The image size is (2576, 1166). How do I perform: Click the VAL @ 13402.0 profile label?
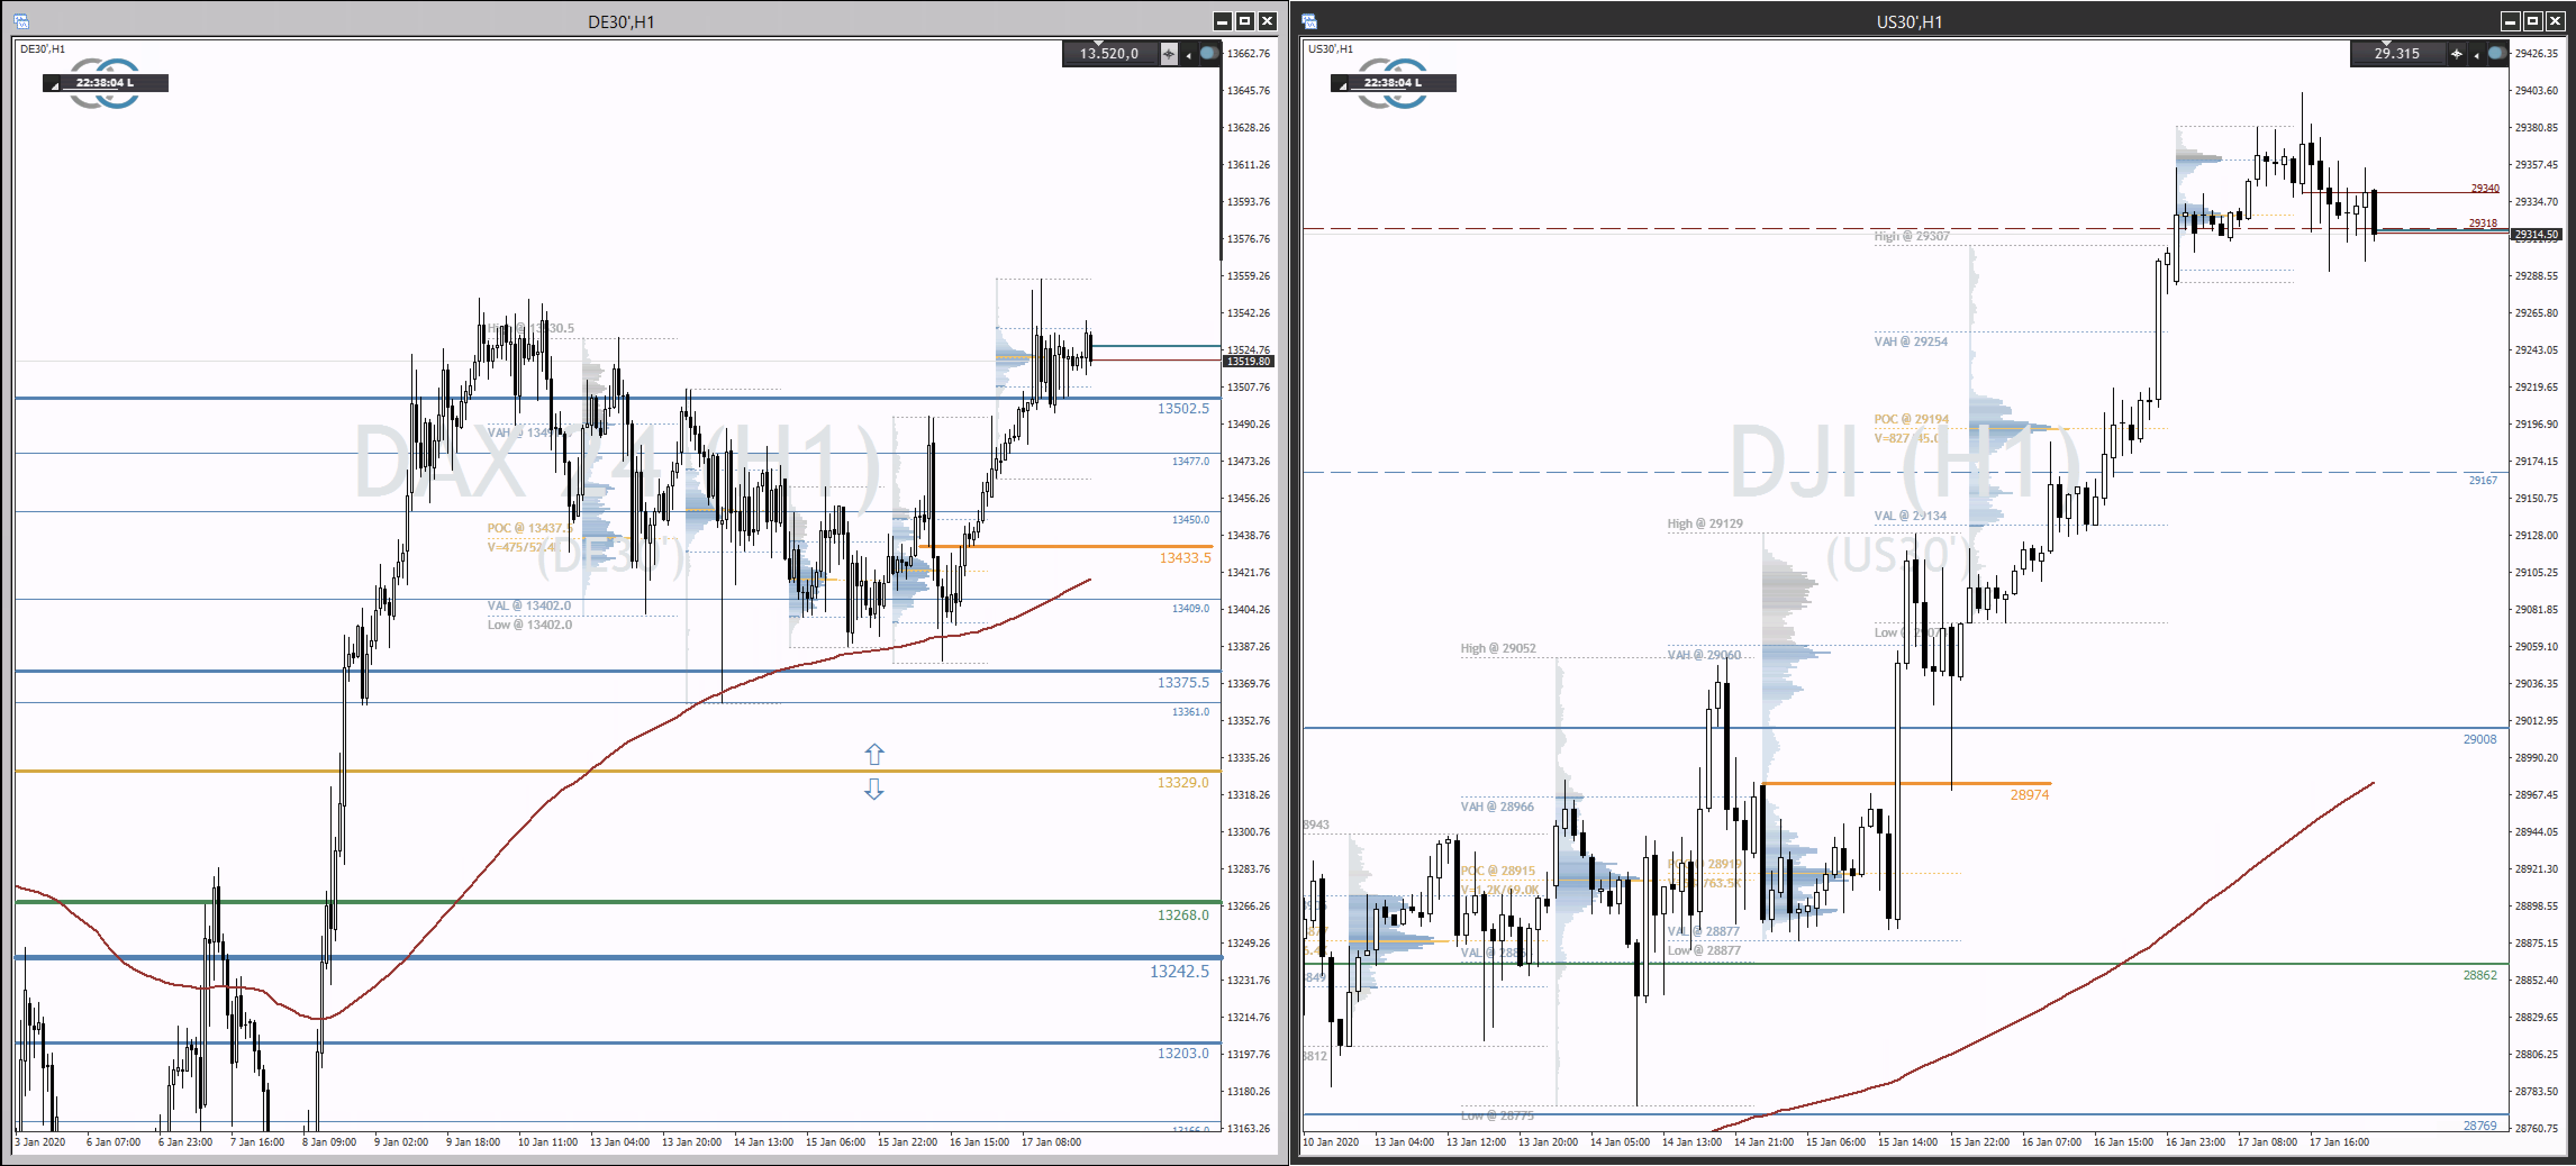tap(529, 605)
